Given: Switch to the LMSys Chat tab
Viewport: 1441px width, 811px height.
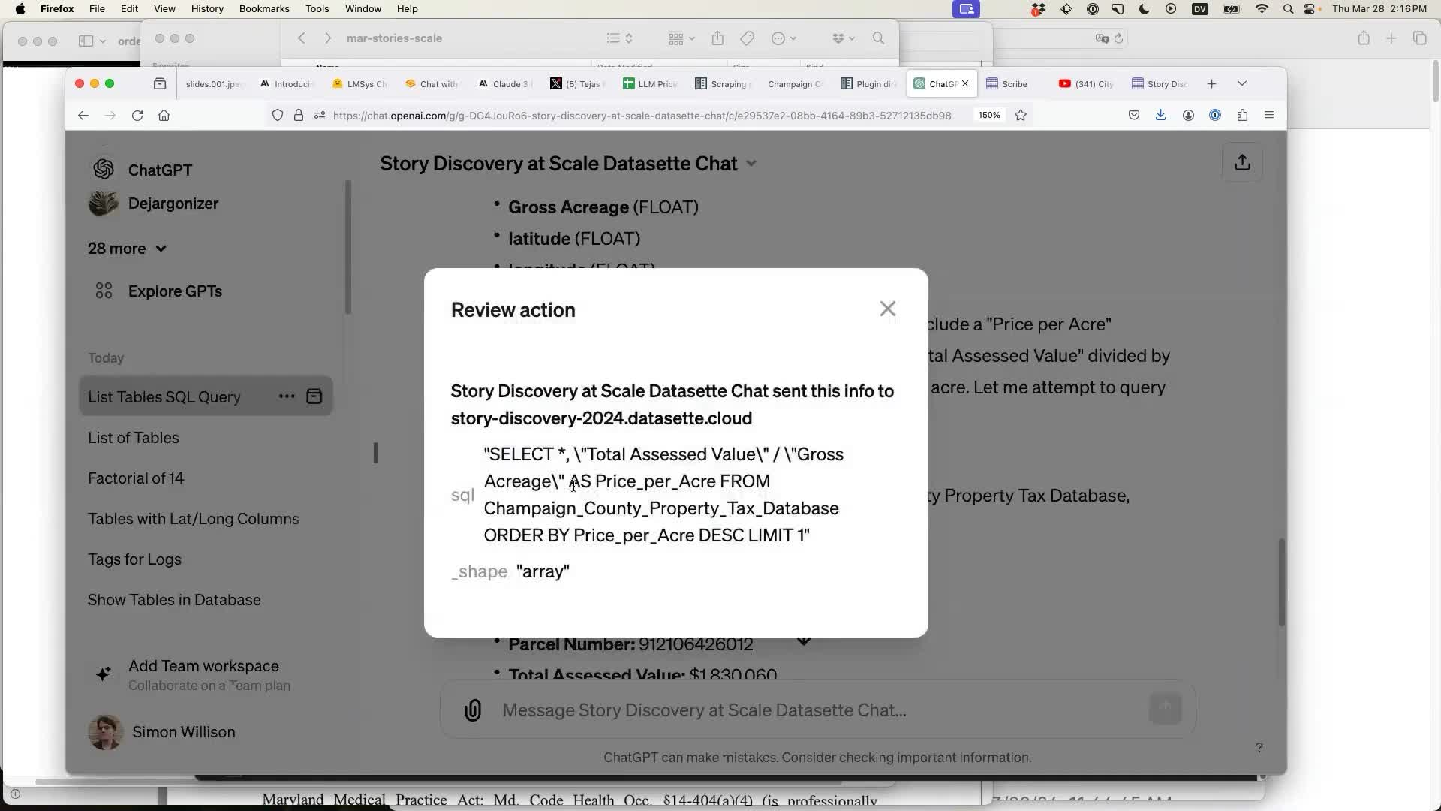Looking at the screenshot, I should pyautogui.click(x=359, y=83).
